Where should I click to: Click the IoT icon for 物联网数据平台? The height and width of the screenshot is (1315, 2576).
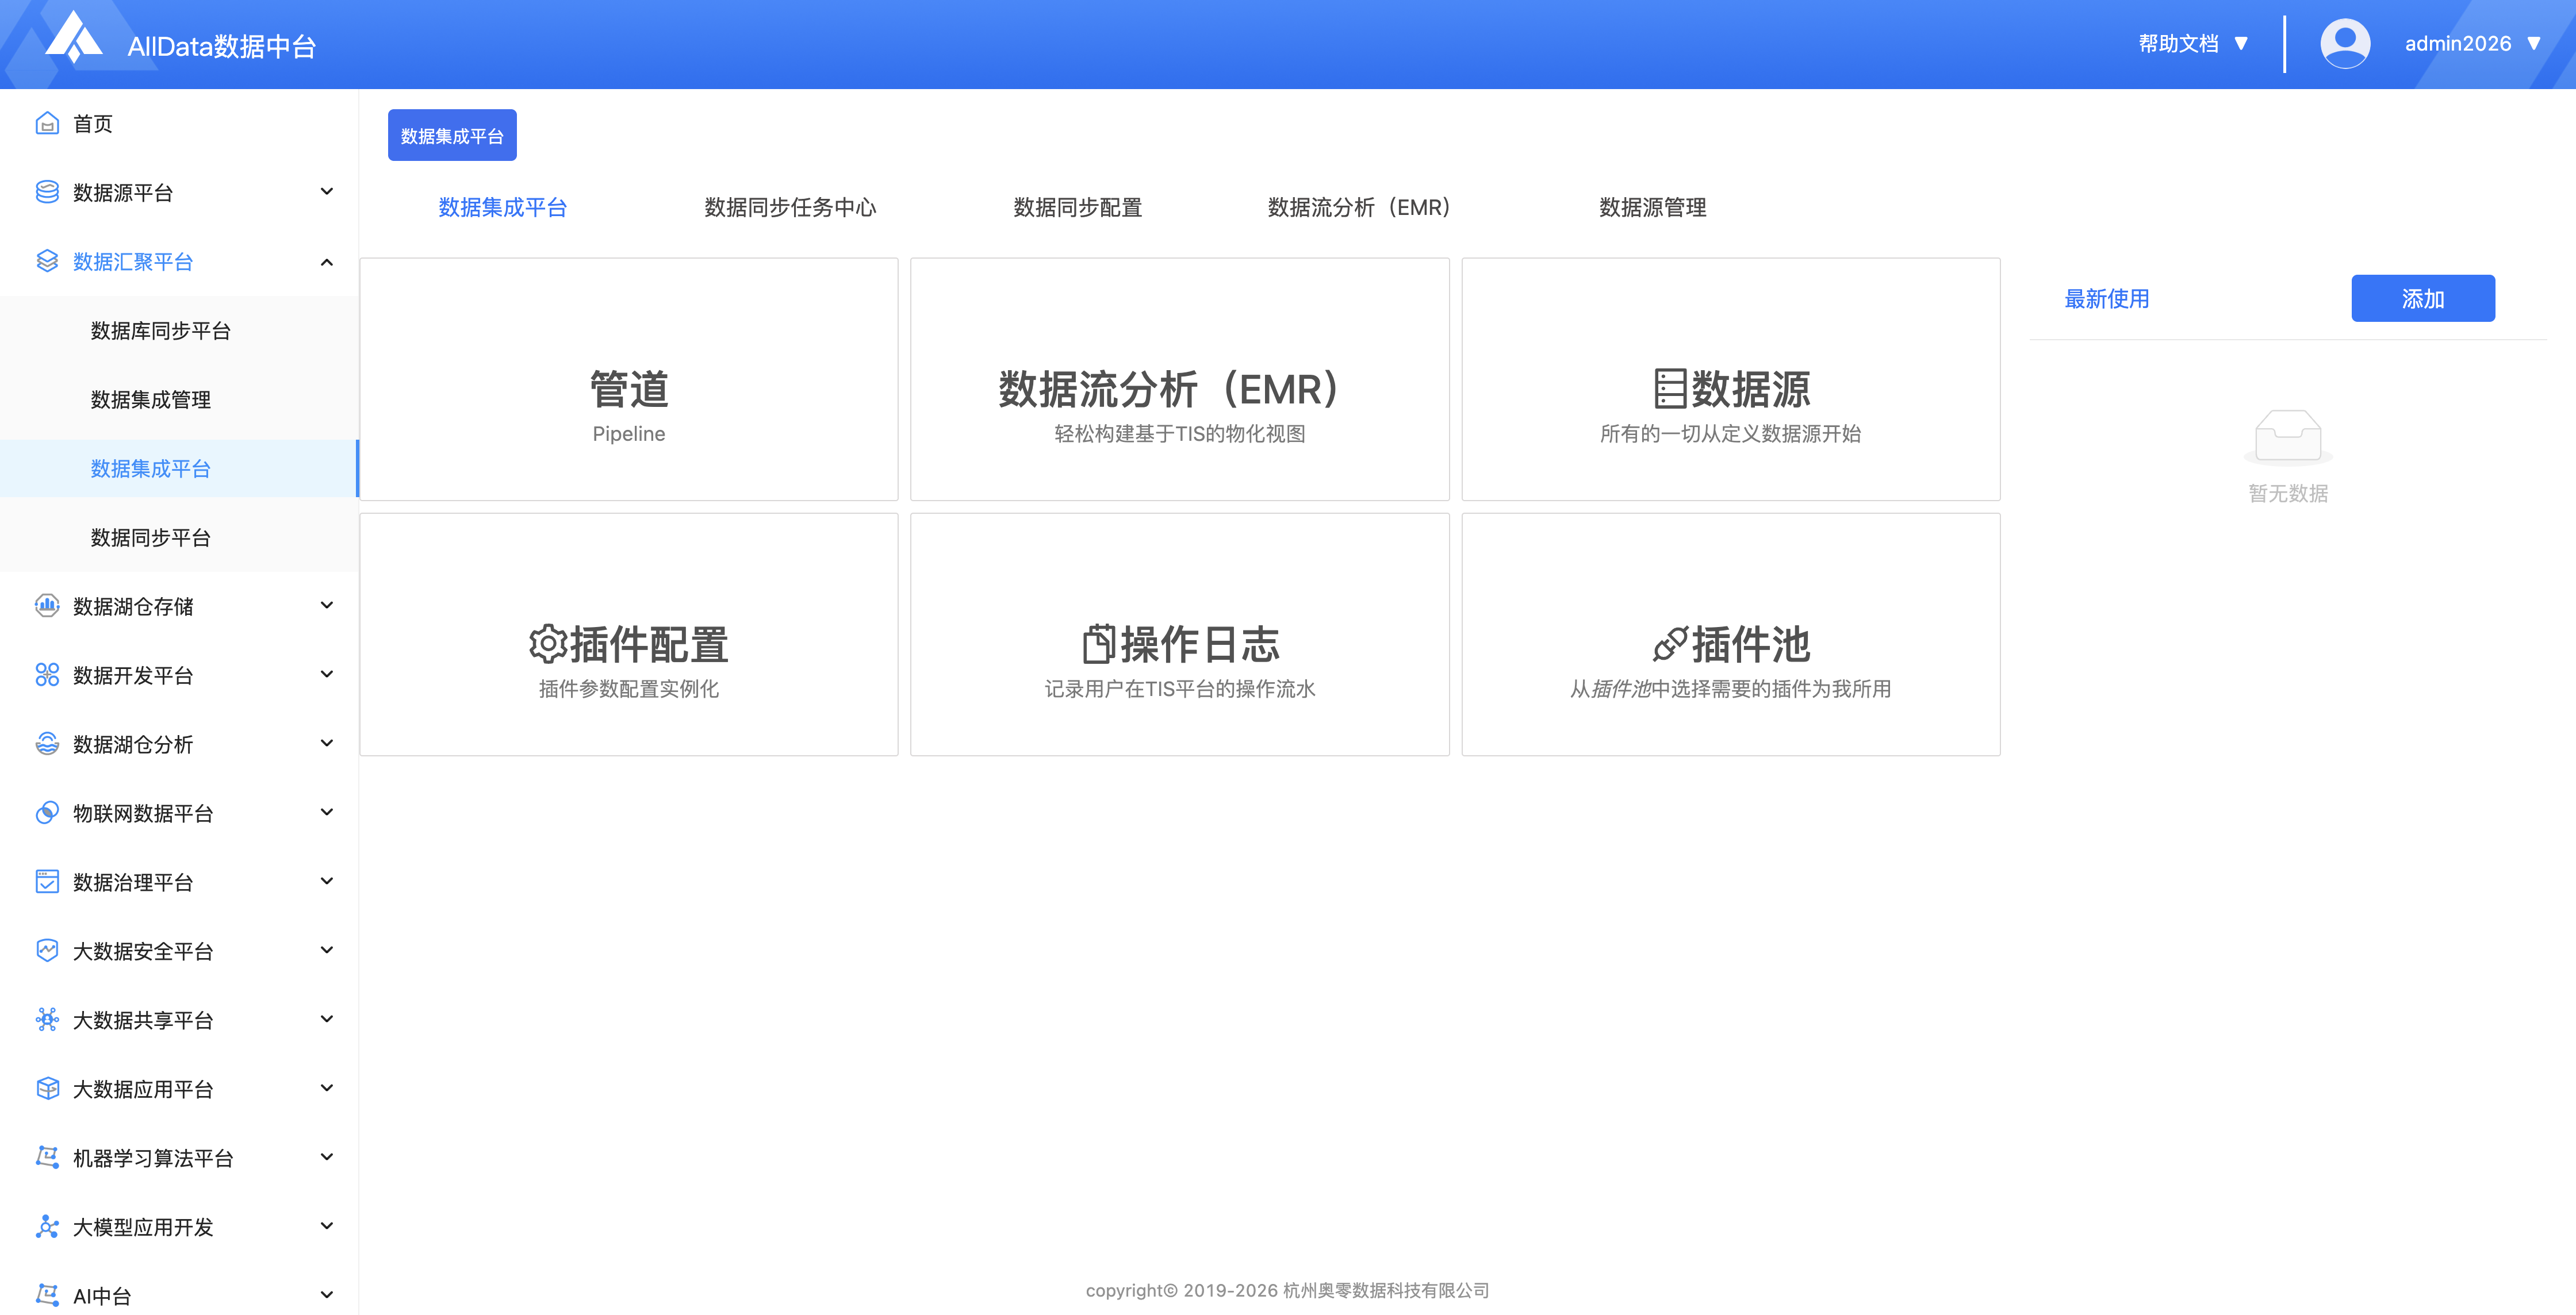pyautogui.click(x=47, y=812)
